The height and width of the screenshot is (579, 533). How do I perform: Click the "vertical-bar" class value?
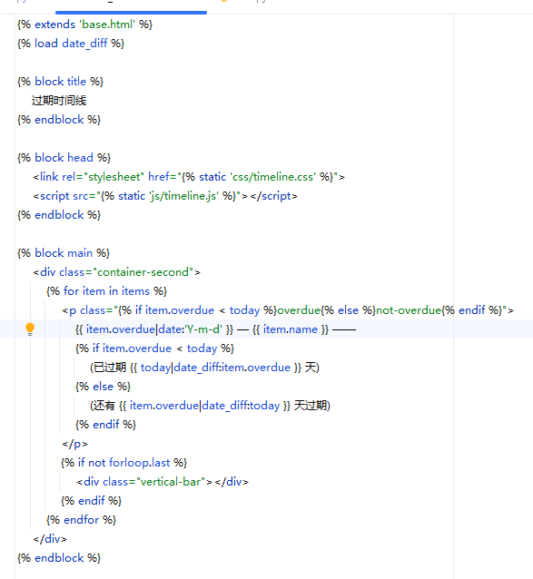pos(171,482)
